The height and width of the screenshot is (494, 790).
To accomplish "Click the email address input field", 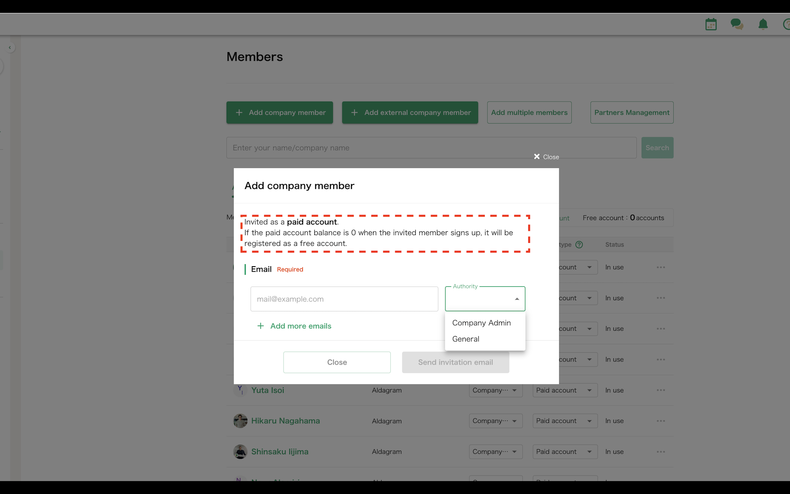I will pyautogui.click(x=344, y=299).
